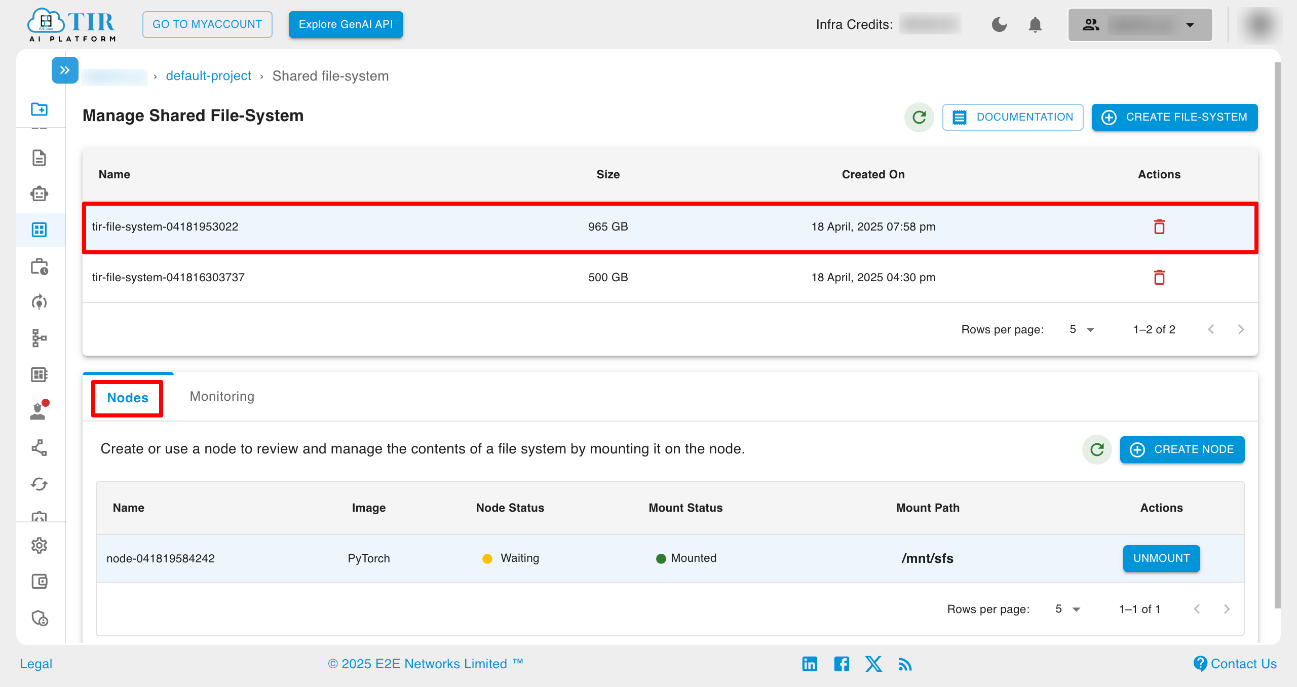Open rows-per-page dropdown of the nodes table
The width and height of the screenshot is (1297, 687).
pos(1067,609)
